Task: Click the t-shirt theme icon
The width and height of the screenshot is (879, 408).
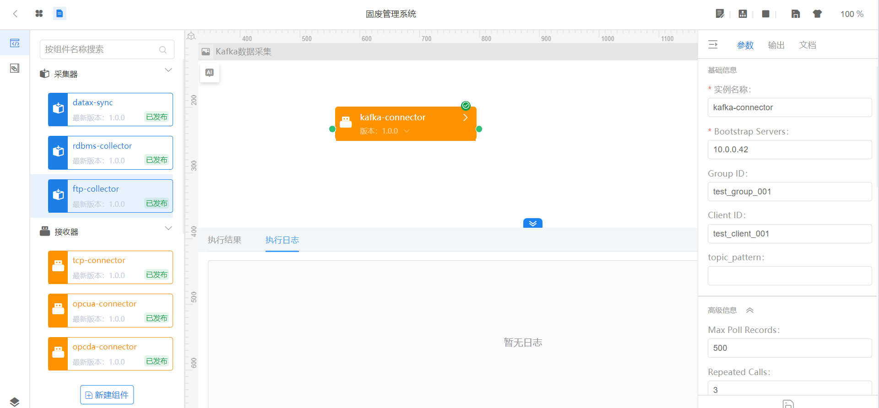Action: [817, 14]
